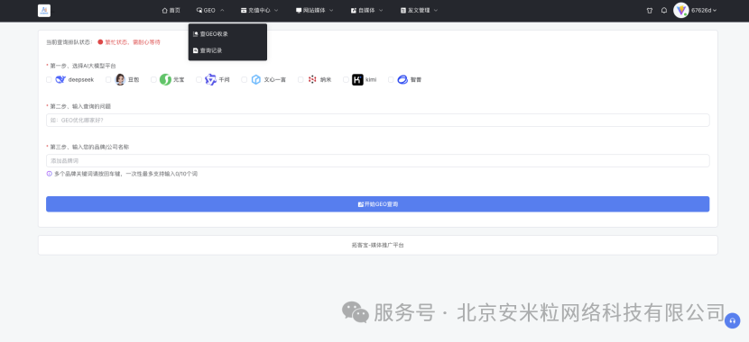
Task: Click the red busy status text 繁忙状态
Action: coord(133,42)
